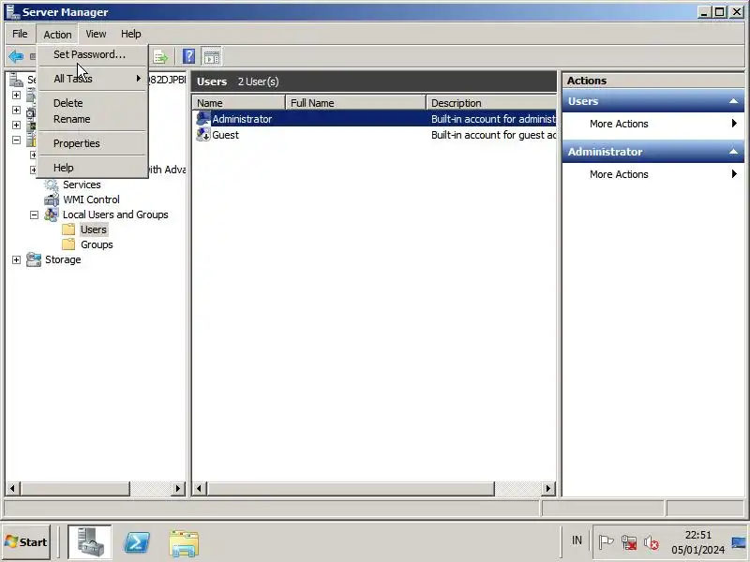Image resolution: width=750 pixels, height=562 pixels.
Task: Click the Users folder icon in tree
Action: tap(68, 229)
